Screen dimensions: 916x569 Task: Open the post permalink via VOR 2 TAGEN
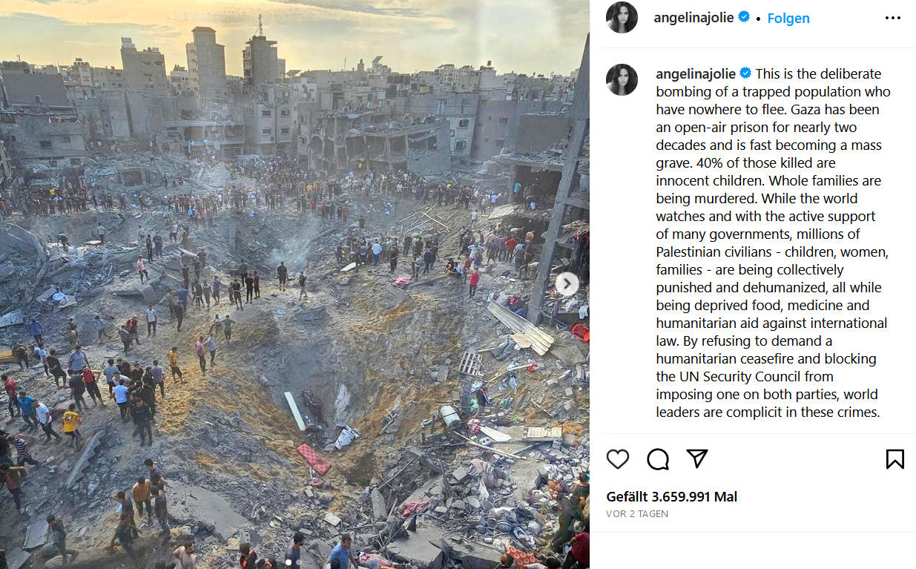637,514
